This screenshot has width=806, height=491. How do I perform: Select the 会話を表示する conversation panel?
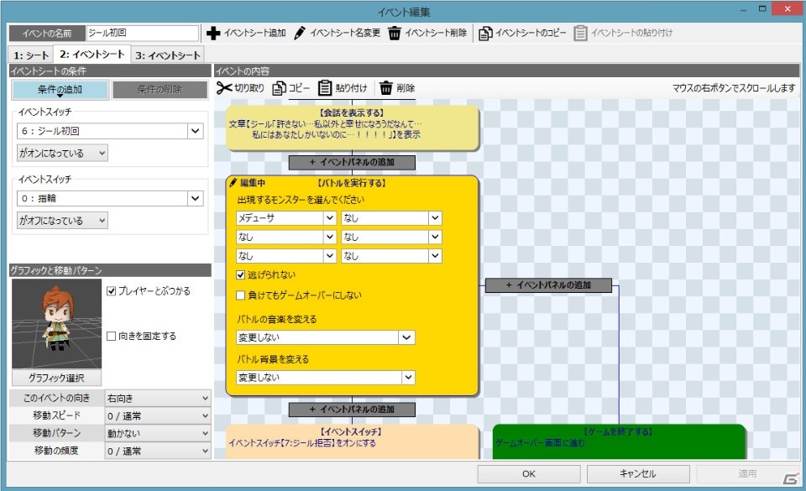click(352, 128)
